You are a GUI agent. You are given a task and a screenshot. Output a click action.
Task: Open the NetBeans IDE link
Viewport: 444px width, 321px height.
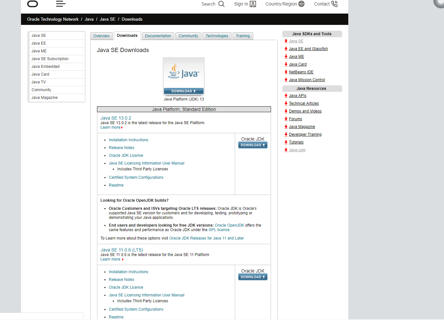click(x=301, y=72)
